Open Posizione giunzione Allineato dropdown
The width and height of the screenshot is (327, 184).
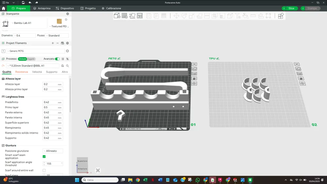coord(53,151)
